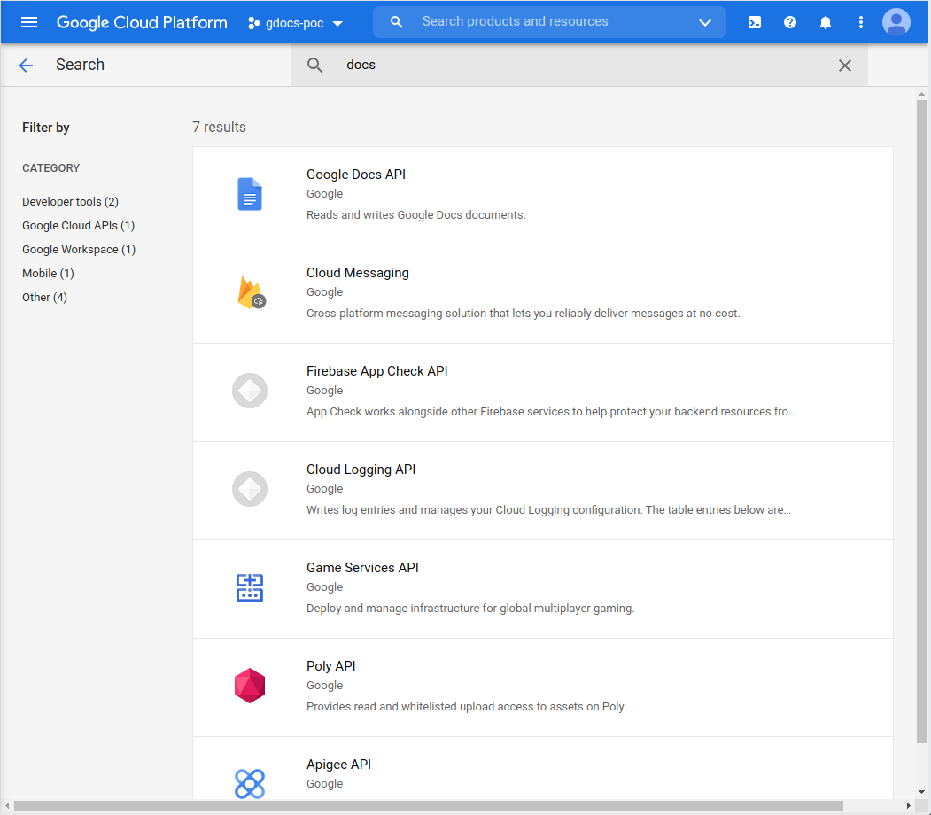931x815 pixels.
Task: Click the scroll down arrow
Action: click(921, 791)
